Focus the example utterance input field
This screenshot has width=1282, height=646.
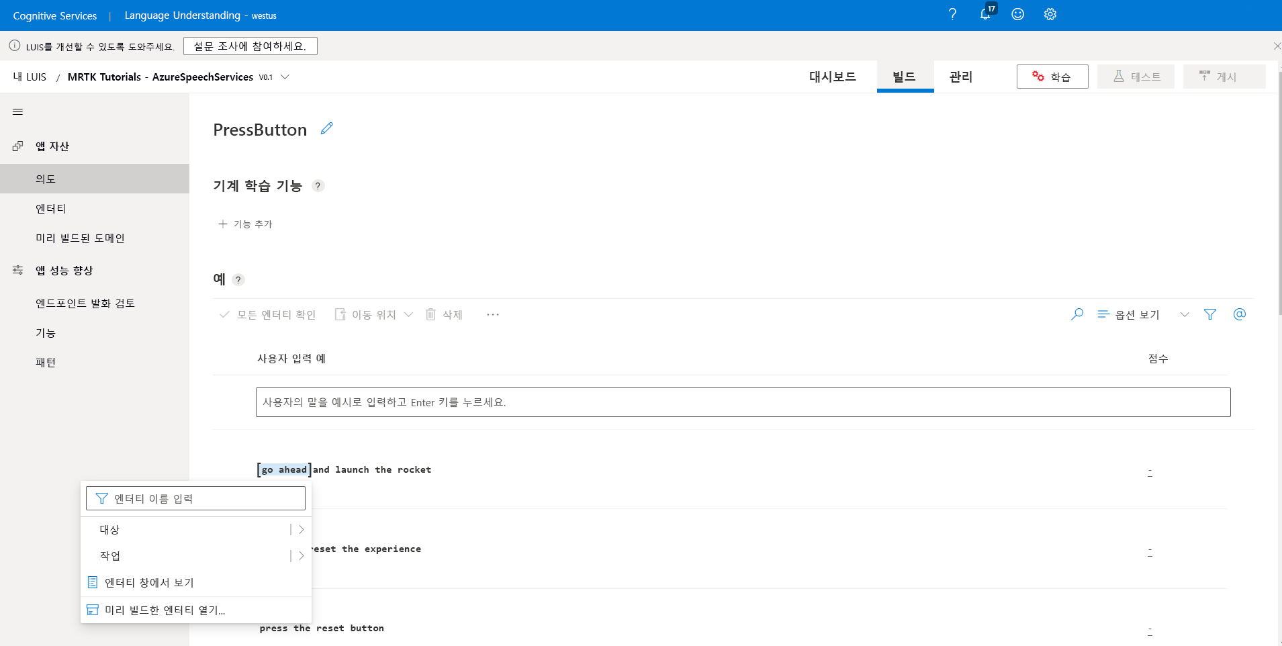[x=743, y=402]
